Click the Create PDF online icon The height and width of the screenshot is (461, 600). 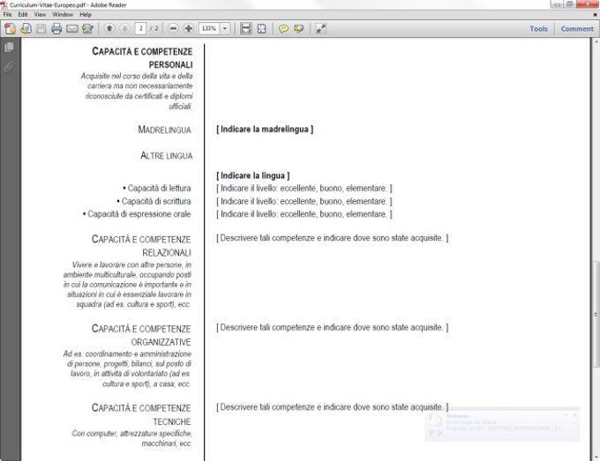[10, 29]
